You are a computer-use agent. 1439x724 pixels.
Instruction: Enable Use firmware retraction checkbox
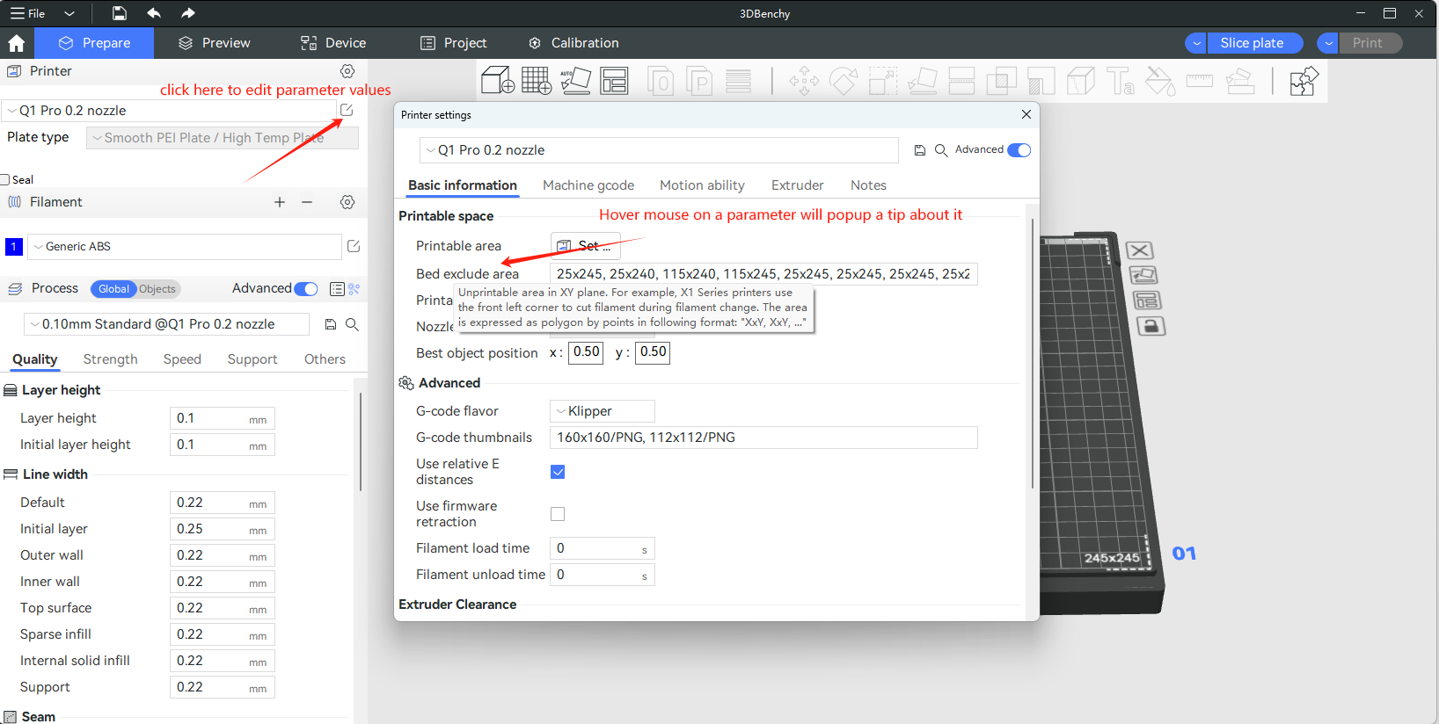coord(558,514)
